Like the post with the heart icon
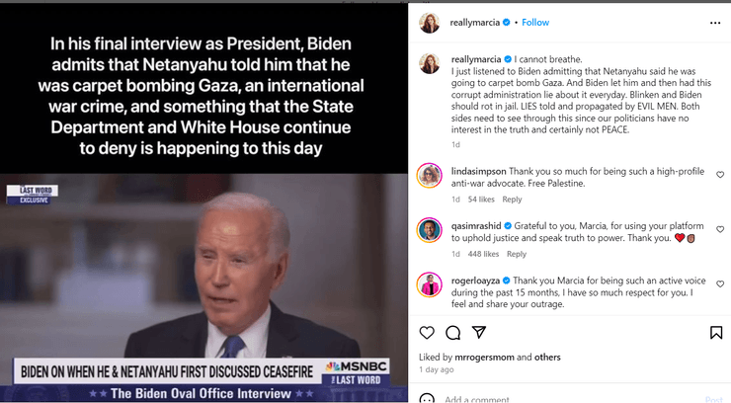 tap(427, 332)
